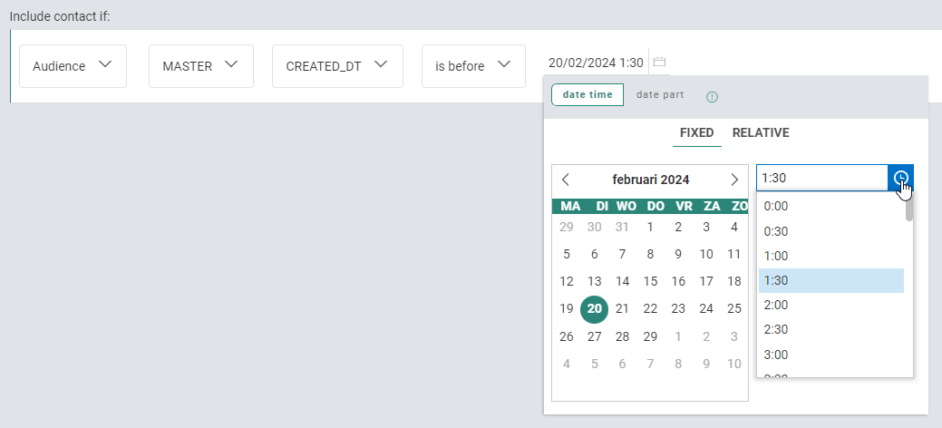The image size is (942, 428).
Task: Pick February 14 in the calendar
Action: point(623,281)
